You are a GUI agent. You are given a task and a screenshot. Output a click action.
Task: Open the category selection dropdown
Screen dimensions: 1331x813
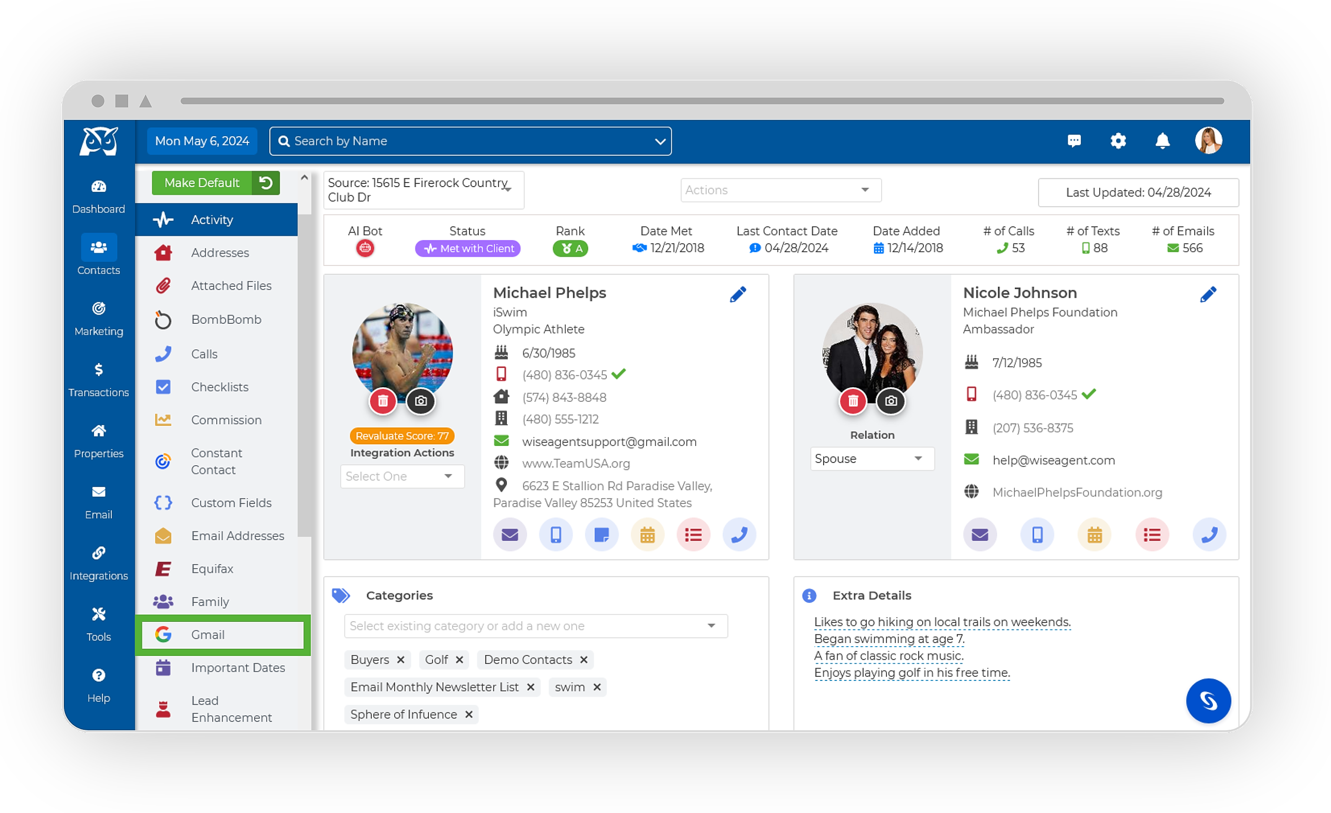click(536, 626)
